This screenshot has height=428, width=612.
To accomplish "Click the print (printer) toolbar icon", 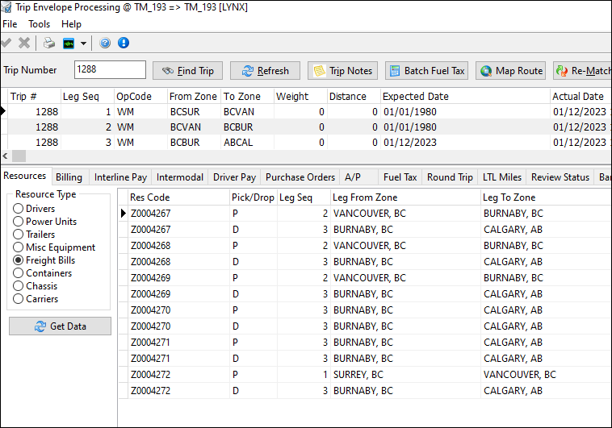I will tap(49, 43).
